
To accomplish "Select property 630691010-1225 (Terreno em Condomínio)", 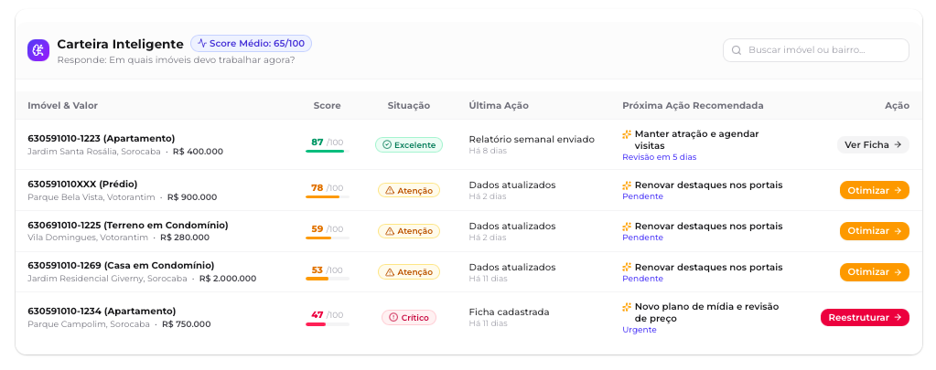I will pyautogui.click(x=128, y=226).
